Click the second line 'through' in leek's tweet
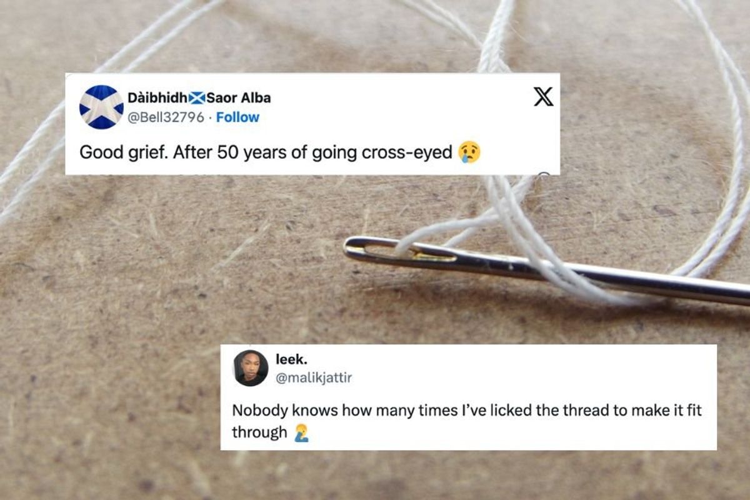 [x=259, y=432]
